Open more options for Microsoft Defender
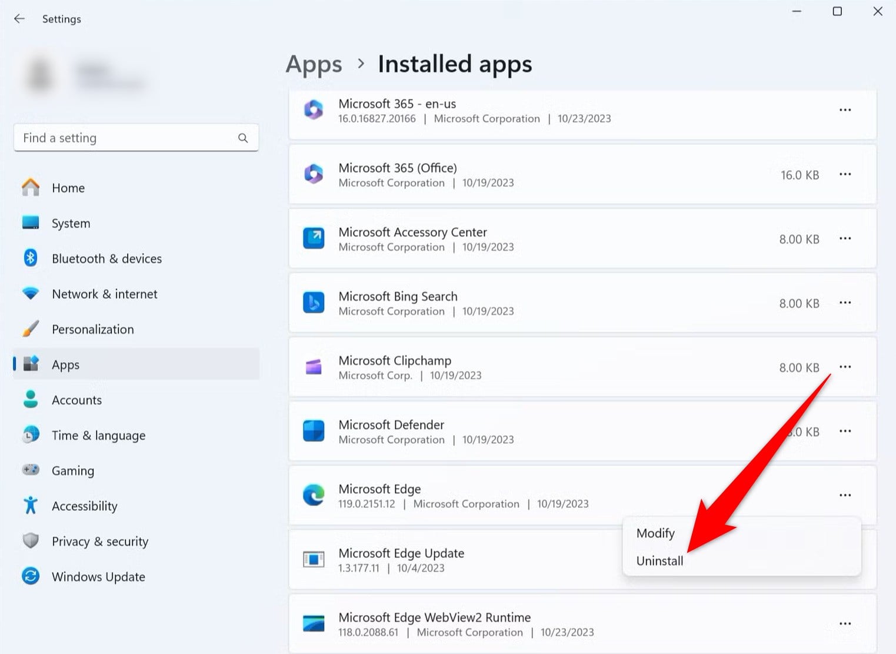896x654 pixels. (845, 431)
